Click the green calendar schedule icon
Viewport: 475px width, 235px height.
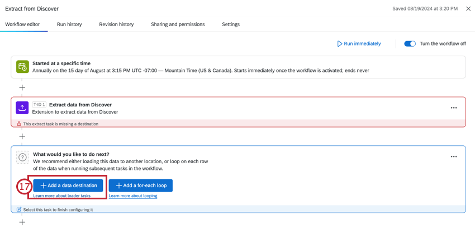coord(22,67)
